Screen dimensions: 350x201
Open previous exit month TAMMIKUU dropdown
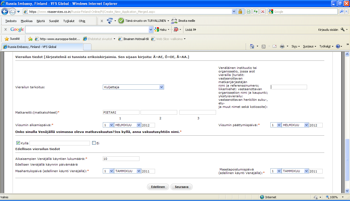[307, 171]
